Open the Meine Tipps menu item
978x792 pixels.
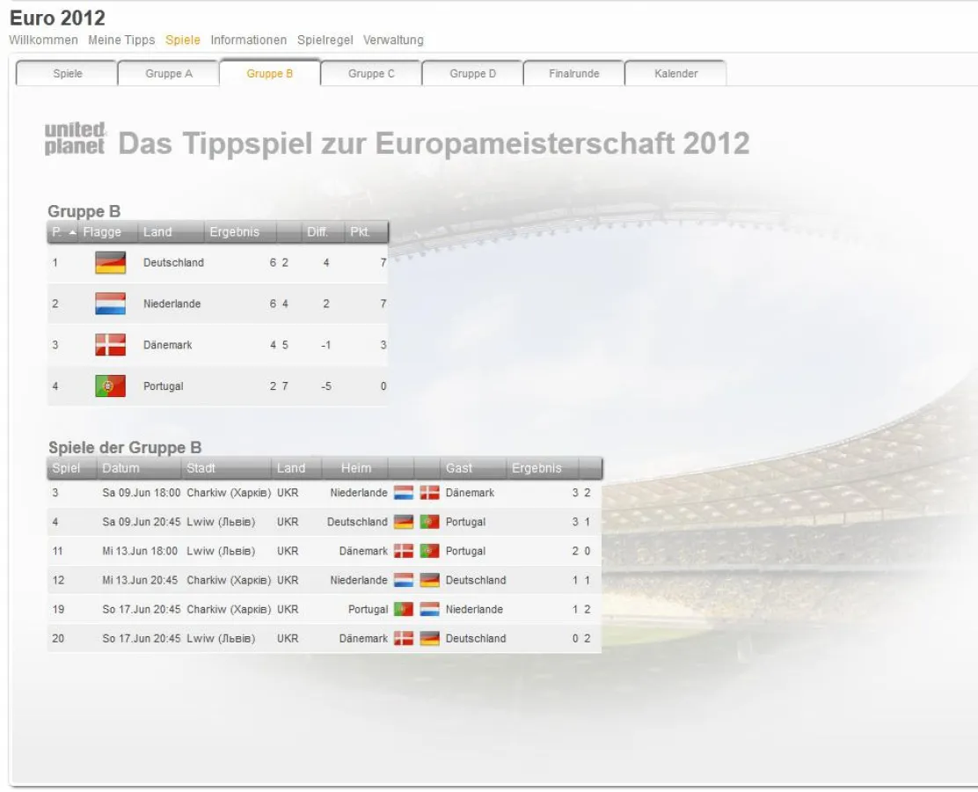click(121, 40)
